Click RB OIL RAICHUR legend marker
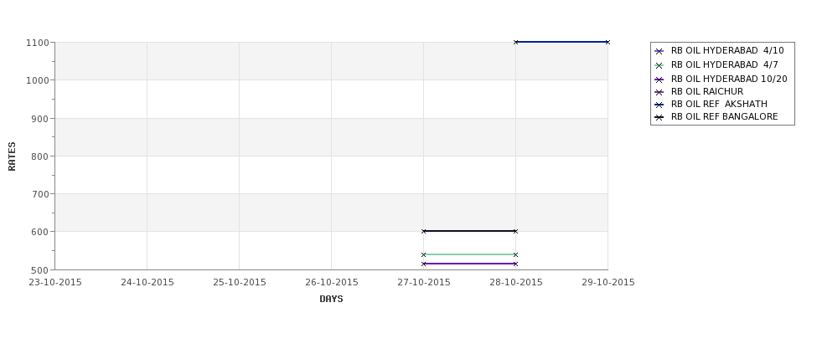Viewport: 817px width, 359px height. [659, 92]
